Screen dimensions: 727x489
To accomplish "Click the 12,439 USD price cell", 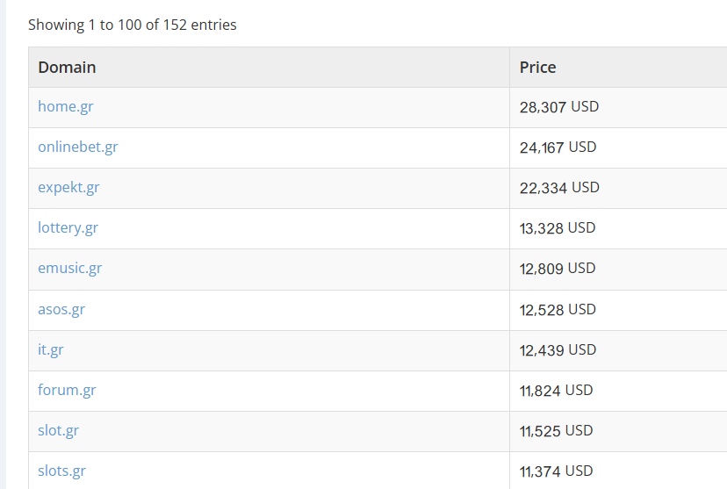I will point(558,350).
